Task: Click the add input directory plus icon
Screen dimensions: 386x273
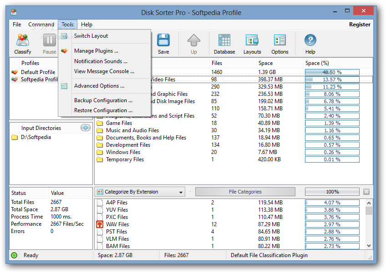Action: (x=86, y=128)
